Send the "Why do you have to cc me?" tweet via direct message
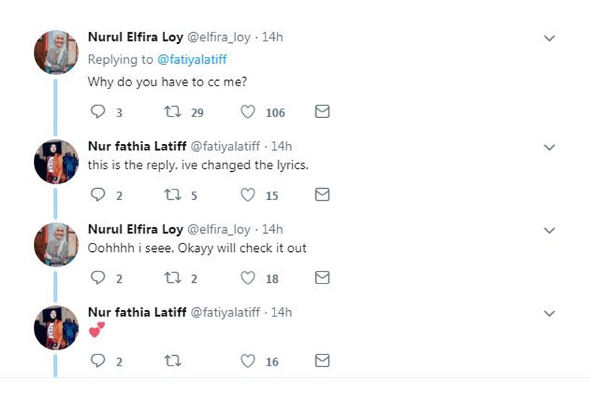This screenshot has height=400, width=590. pyautogui.click(x=322, y=112)
